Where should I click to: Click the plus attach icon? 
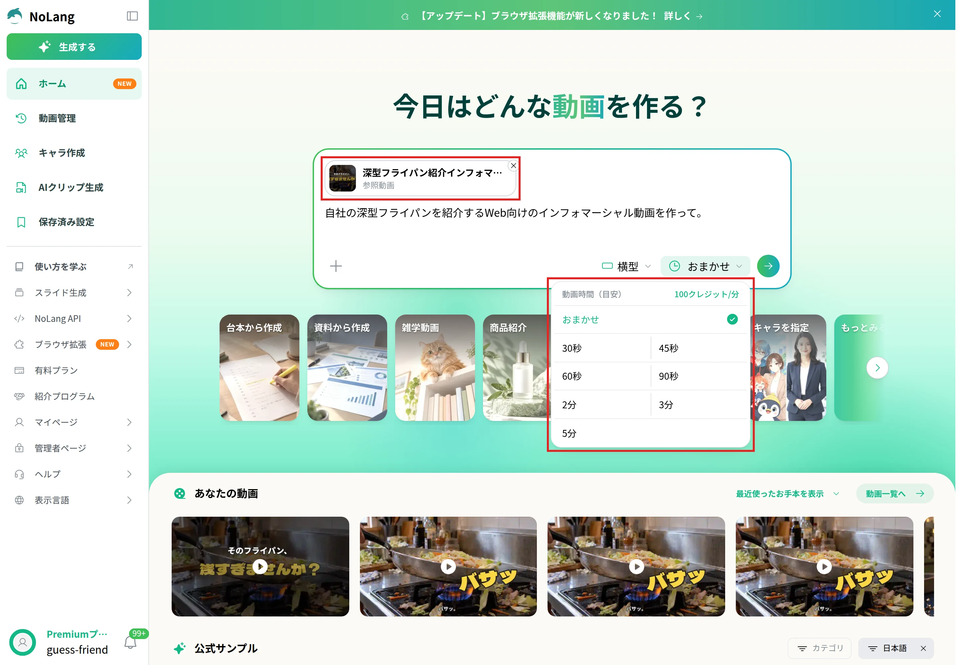point(336,266)
